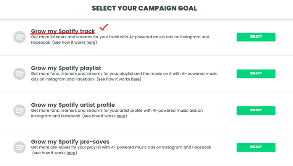Click the "Select Your Campaign Goal" page title
The image size is (293, 166).
click(x=144, y=8)
